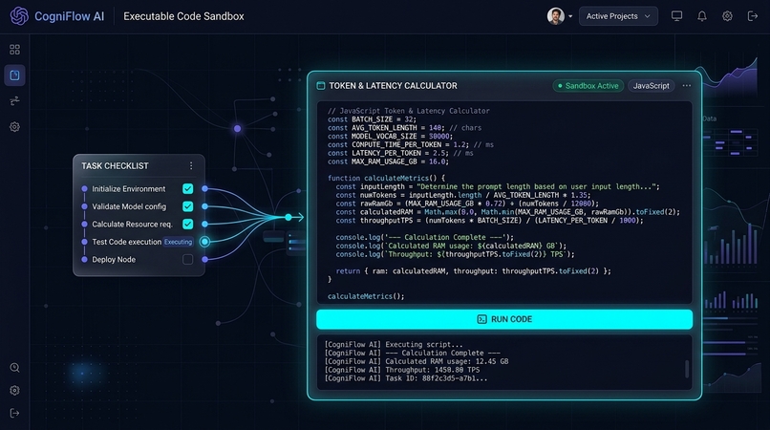Click the function calculateMetrics() line
The width and height of the screenshot is (770, 430).
tap(387, 178)
